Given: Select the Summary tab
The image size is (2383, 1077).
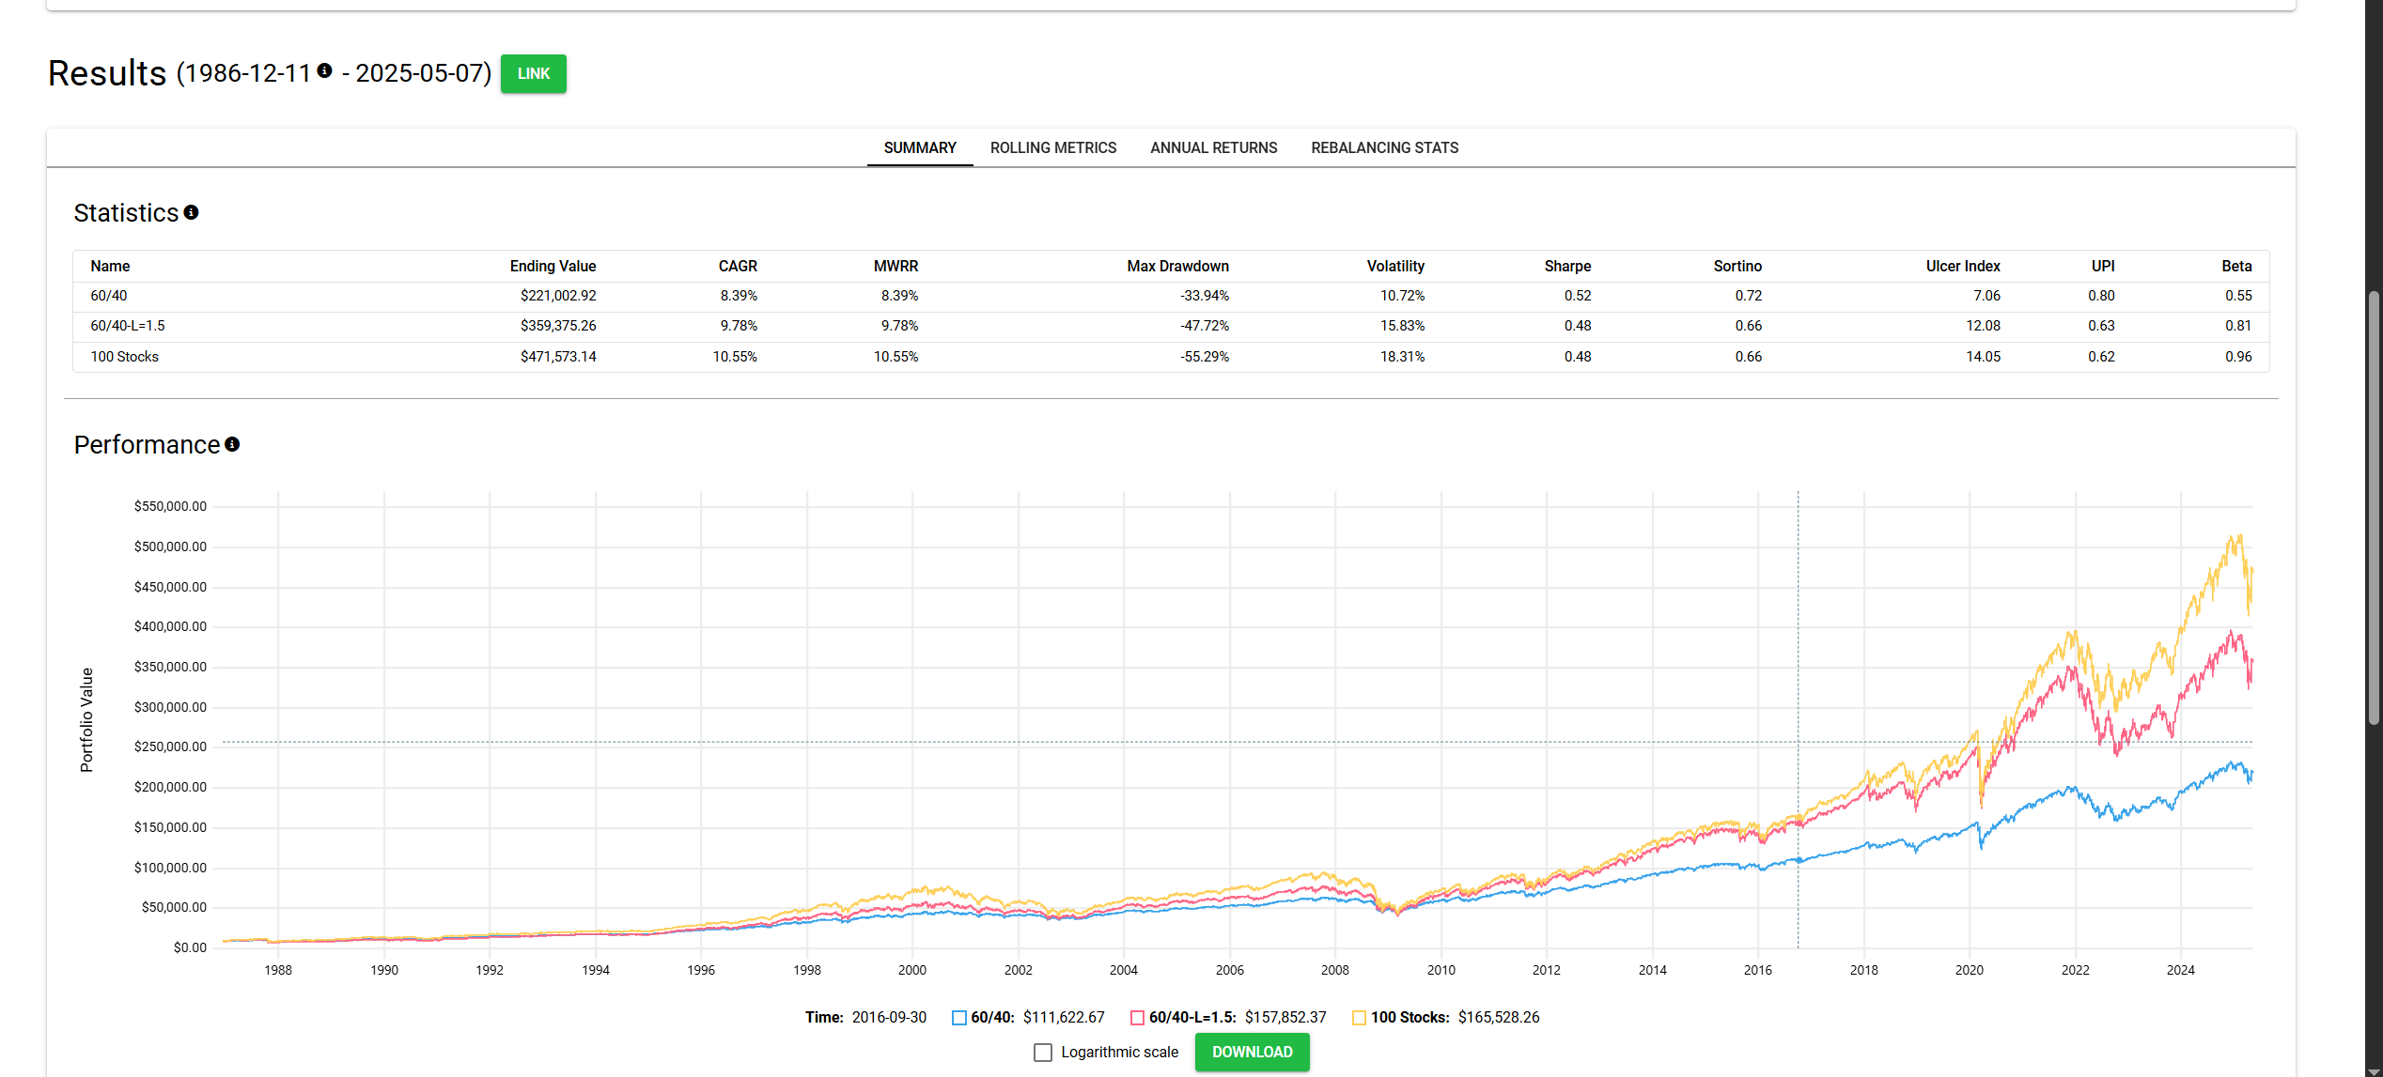Looking at the screenshot, I should [919, 148].
